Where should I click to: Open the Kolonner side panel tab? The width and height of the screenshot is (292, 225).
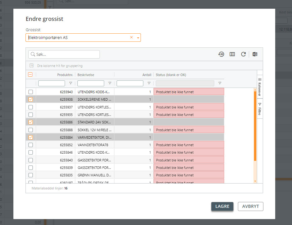pos(260,87)
